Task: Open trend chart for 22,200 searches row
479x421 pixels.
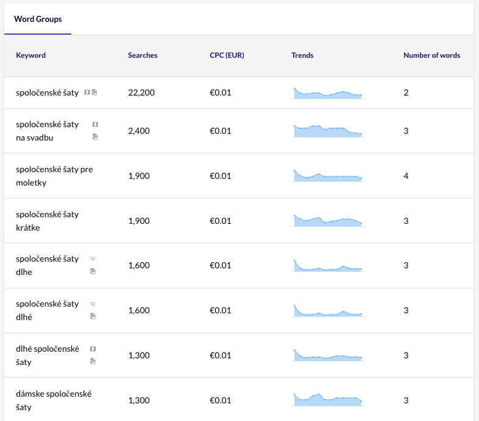Action: (328, 93)
